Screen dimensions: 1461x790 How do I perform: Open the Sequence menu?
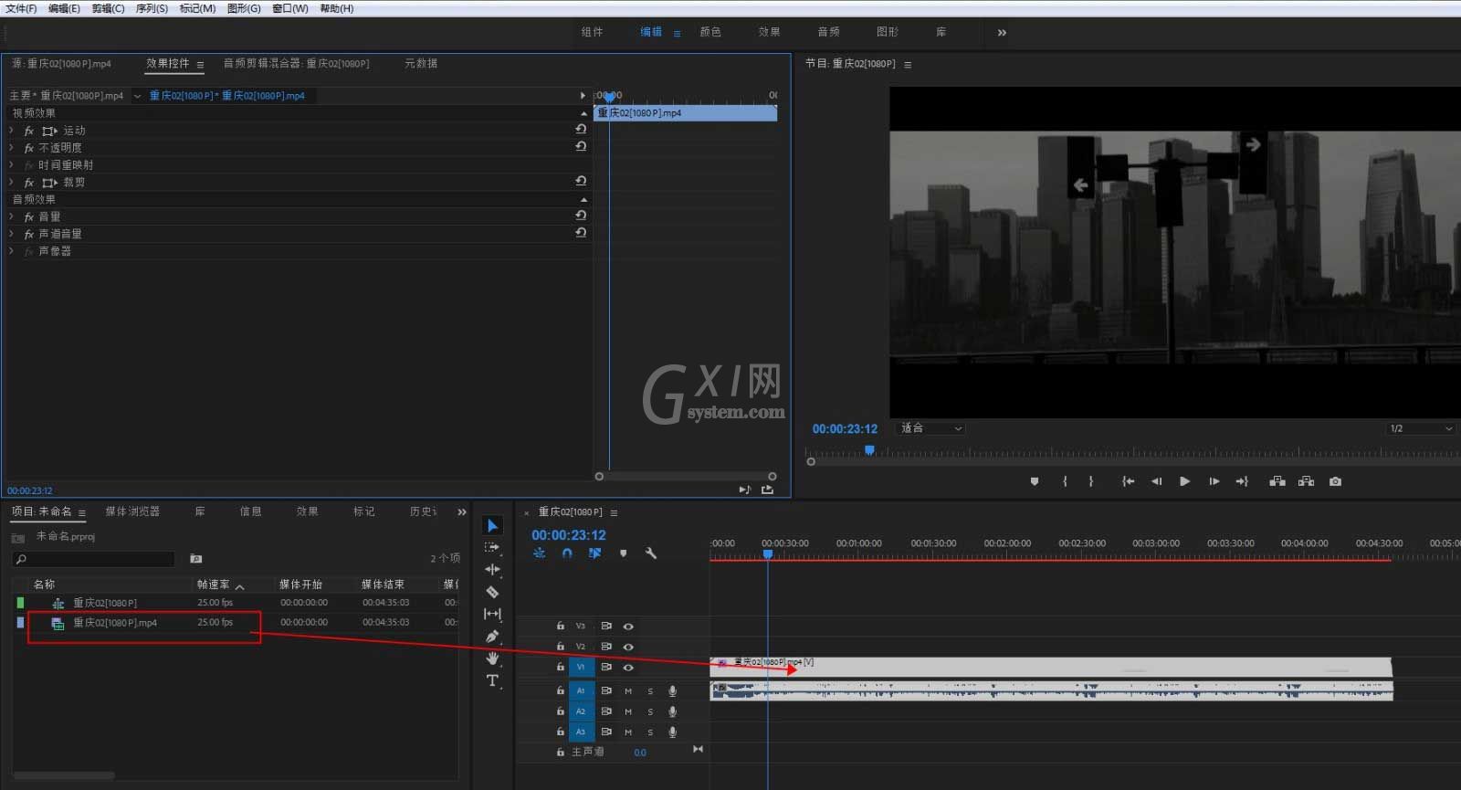point(152,8)
